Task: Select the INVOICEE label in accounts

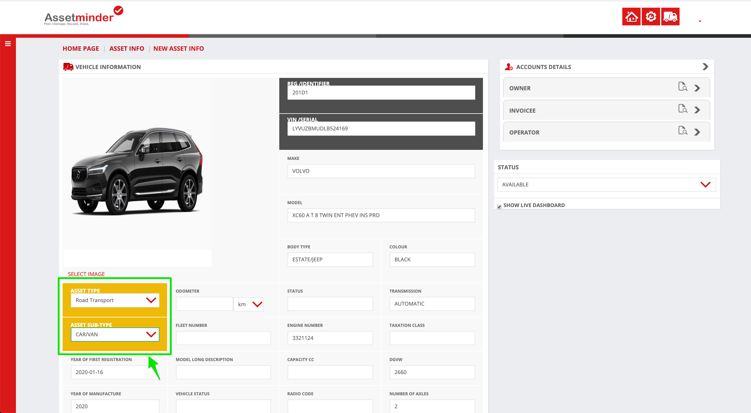Action: (522, 111)
